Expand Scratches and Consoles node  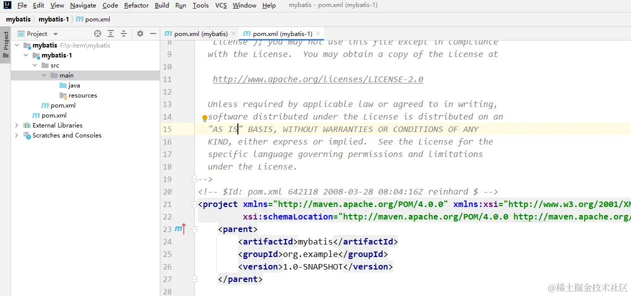point(17,135)
